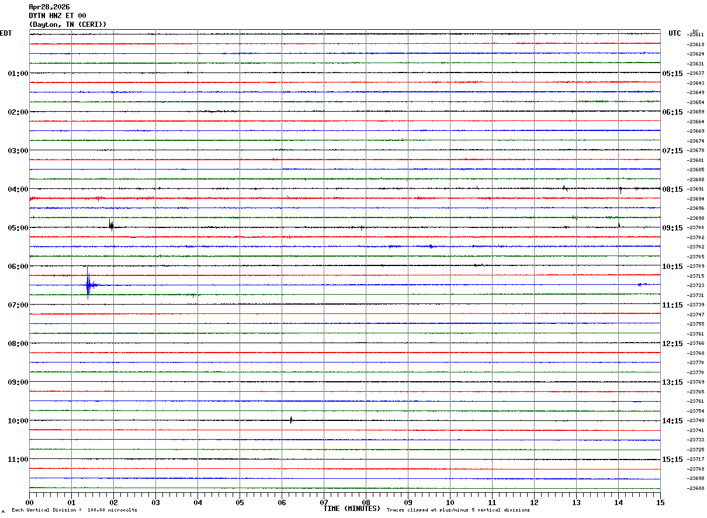Click the DC offset value -23769
The height and width of the screenshot is (518, 707).
[695, 382]
